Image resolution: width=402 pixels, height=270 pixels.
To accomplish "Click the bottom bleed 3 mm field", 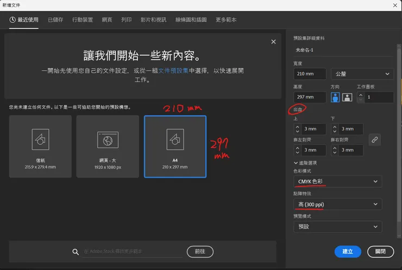I will (x=350, y=129).
